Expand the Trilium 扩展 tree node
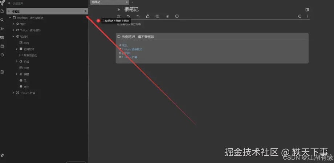Viewport: 334px width, 163px height. [x=13, y=93]
